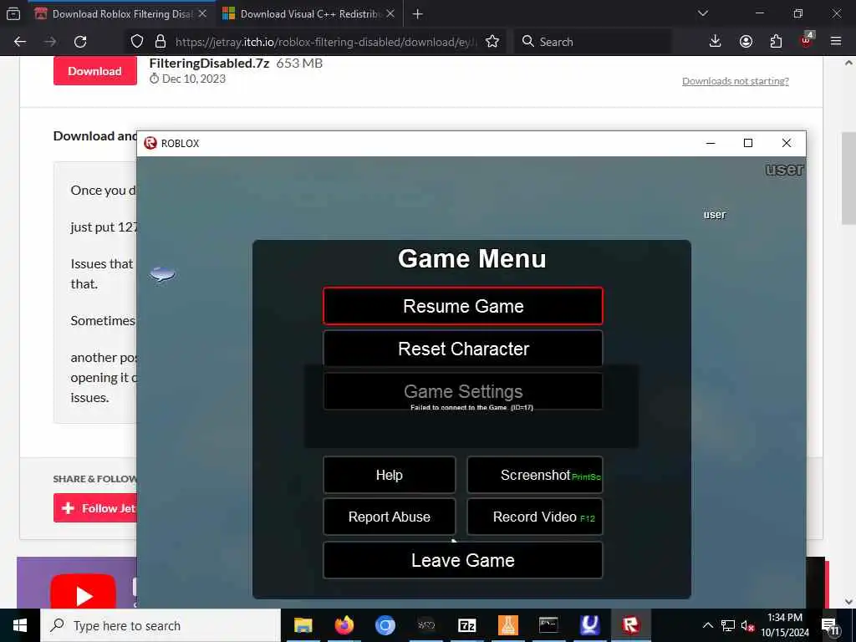Open Game Settings in Game Menu
The width and height of the screenshot is (856, 642).
pyautogui.click(x=463, y=391)
